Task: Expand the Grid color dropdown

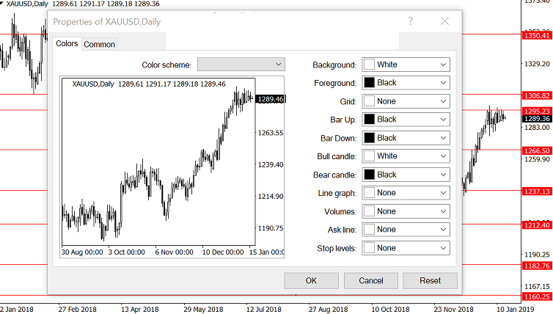Action: click(406, 101)
